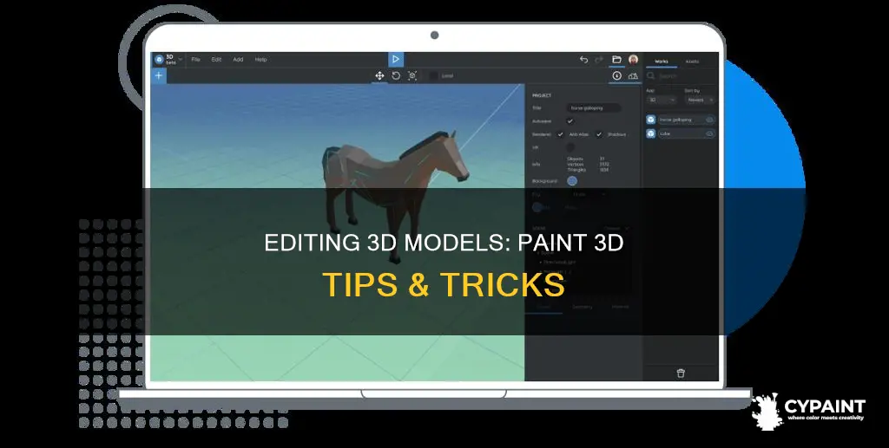The width and height of the screenshot is (889, 448).
Task: Open the 3D beta app logo menu
Action: coord(168,60)
